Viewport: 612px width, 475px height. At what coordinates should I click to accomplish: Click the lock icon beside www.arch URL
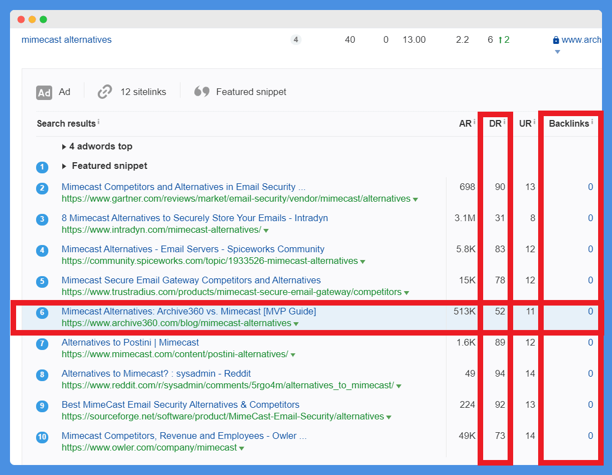point(556,40)
